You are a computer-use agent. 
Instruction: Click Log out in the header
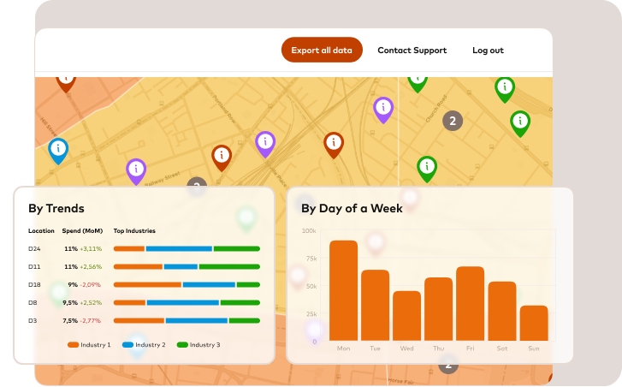pos(488,51)
